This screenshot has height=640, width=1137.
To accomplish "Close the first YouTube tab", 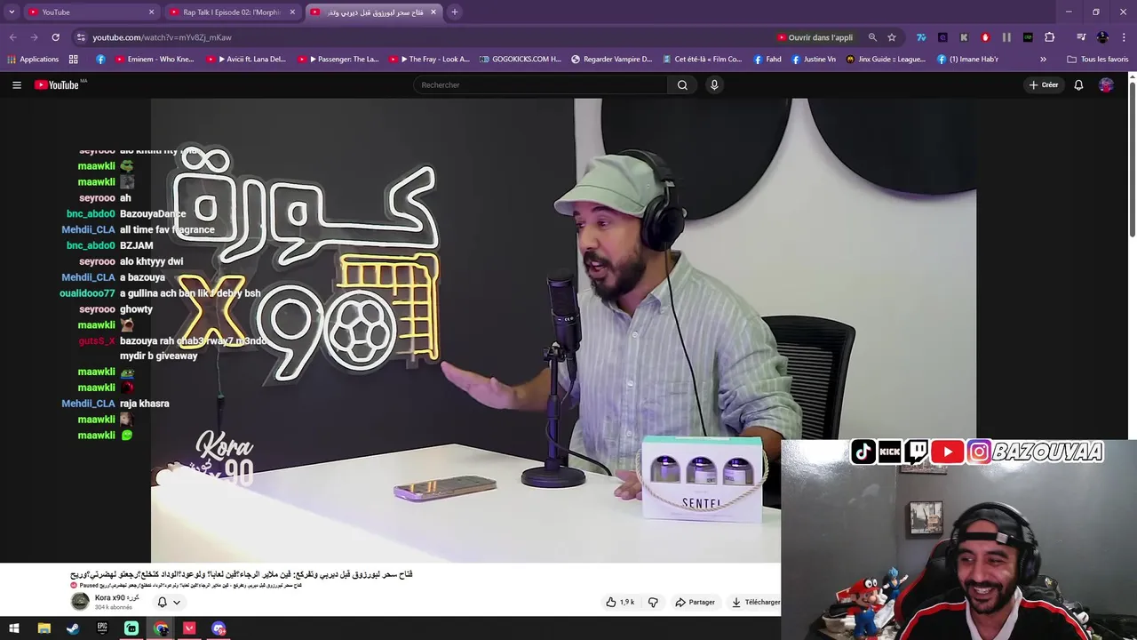I will tap(151, 12).
